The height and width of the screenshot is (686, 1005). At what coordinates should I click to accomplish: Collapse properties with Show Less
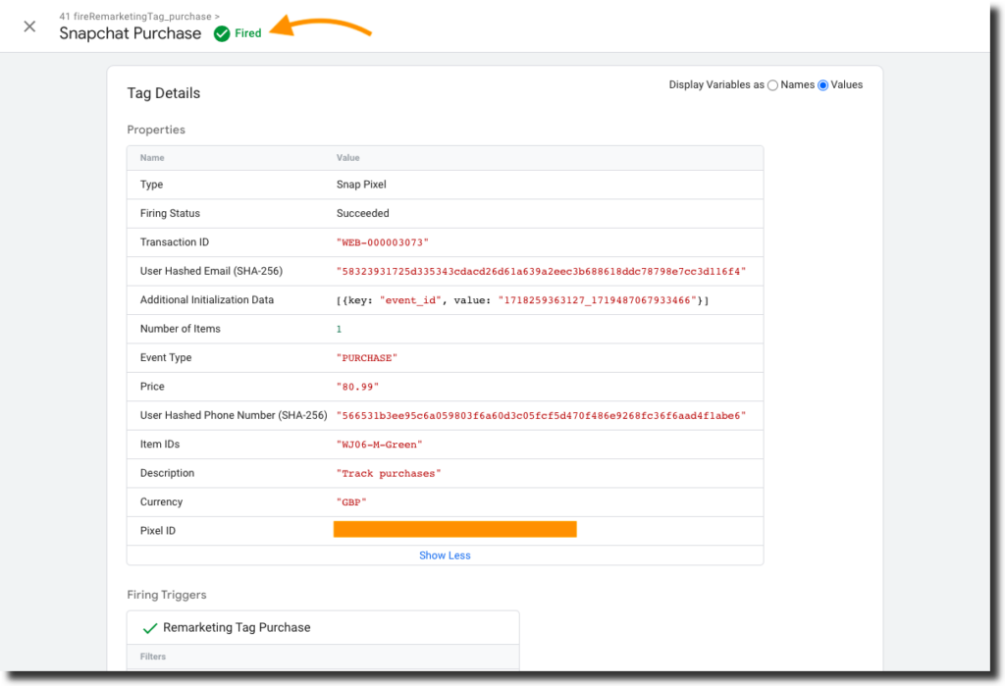click(x=445, y=555)
